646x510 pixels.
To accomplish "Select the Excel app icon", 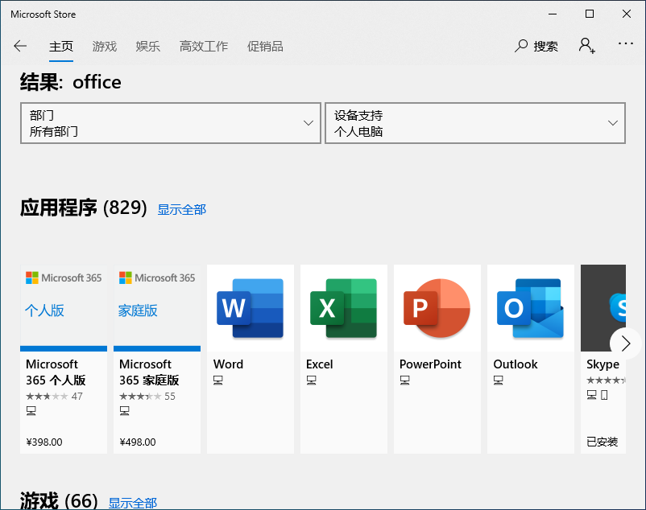I will coord(344,308).
